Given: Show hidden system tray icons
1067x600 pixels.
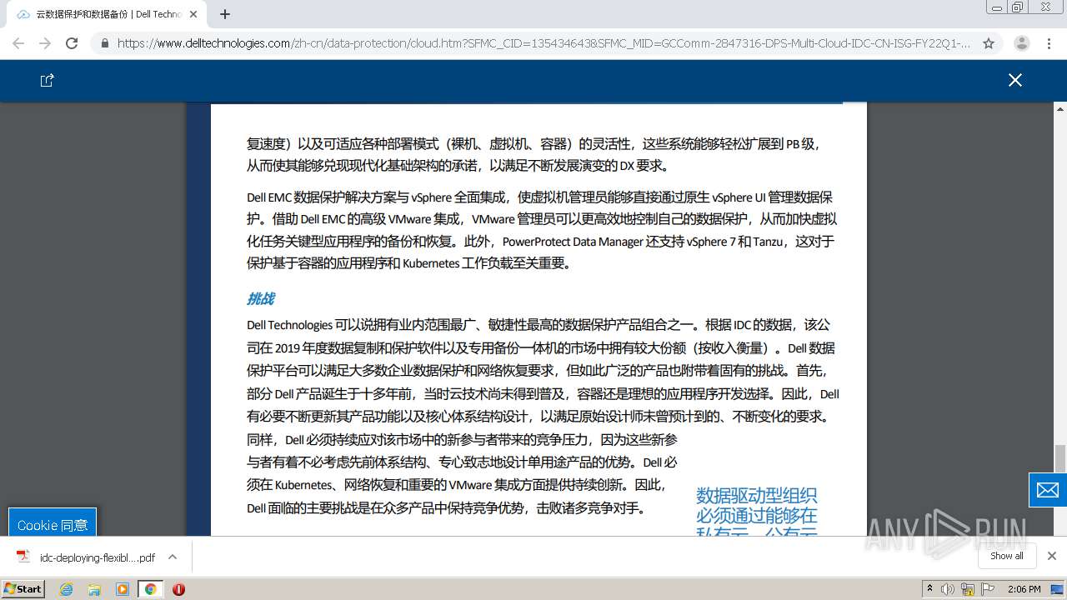Looking at the screenshot, I should point(929,588).
